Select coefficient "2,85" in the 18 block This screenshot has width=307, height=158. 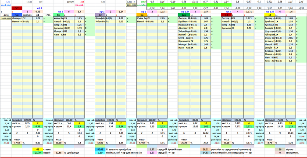coord(290,38)
